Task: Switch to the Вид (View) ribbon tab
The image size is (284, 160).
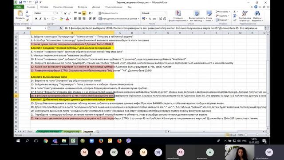Action: point(130,7)
